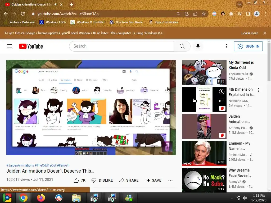Click add to queue icon on 4th Dimension thumbnail
The height and width of the screenshot is (203, 271).
coord(222,100)
